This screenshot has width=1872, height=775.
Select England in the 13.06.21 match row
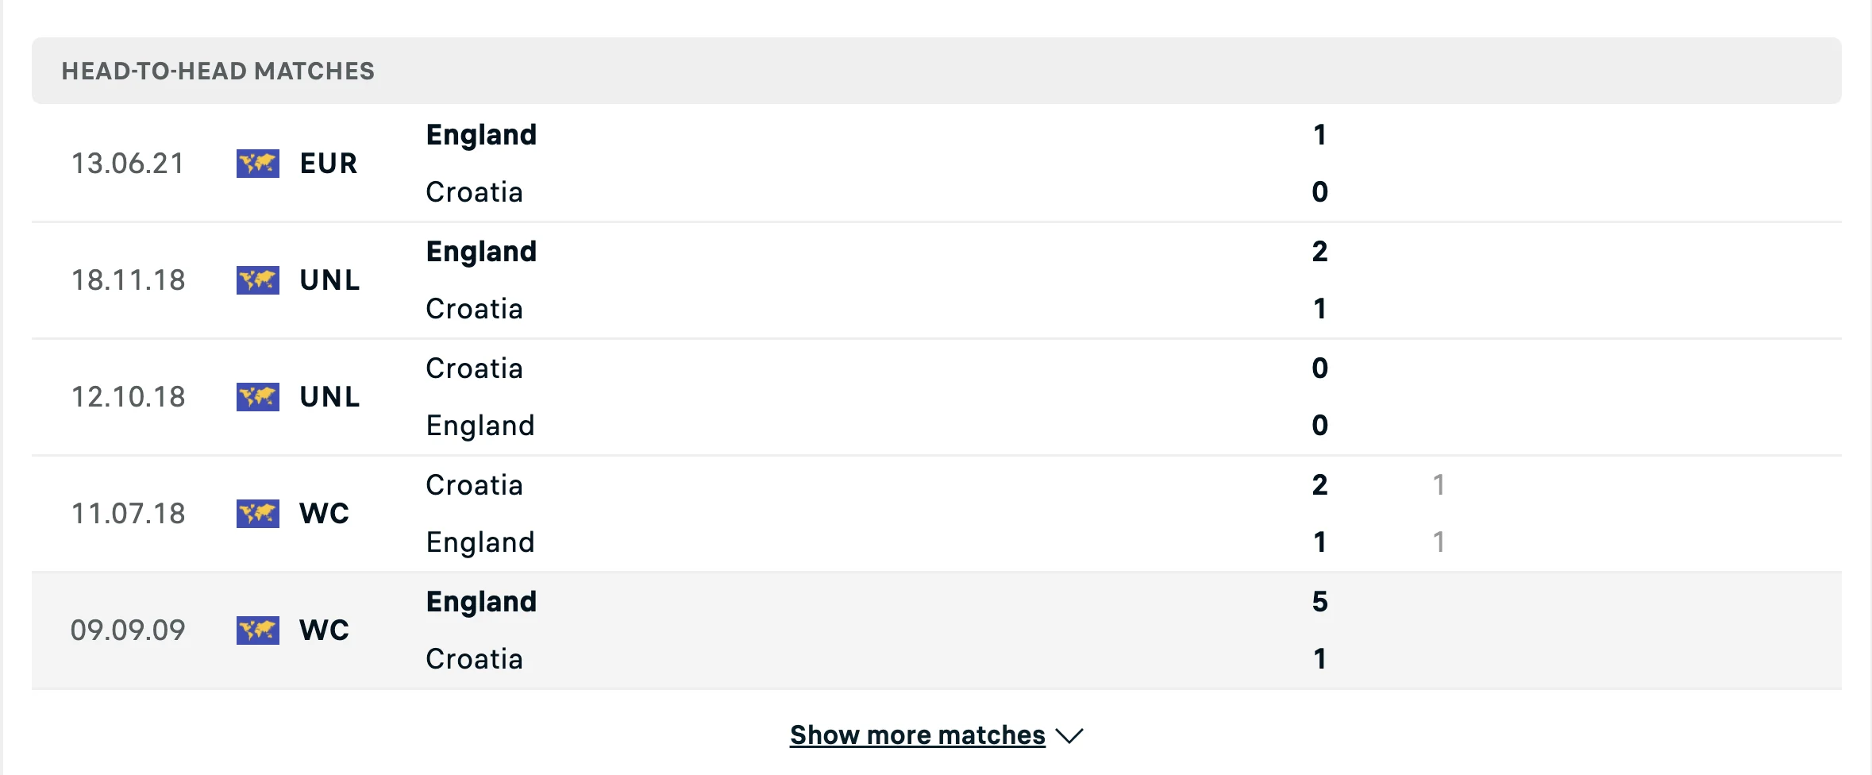pyautogui.click(x=481, y=135)
